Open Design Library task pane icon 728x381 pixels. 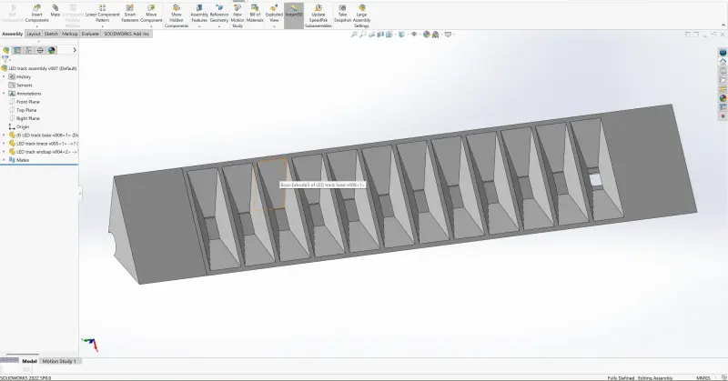pos(723,71)
